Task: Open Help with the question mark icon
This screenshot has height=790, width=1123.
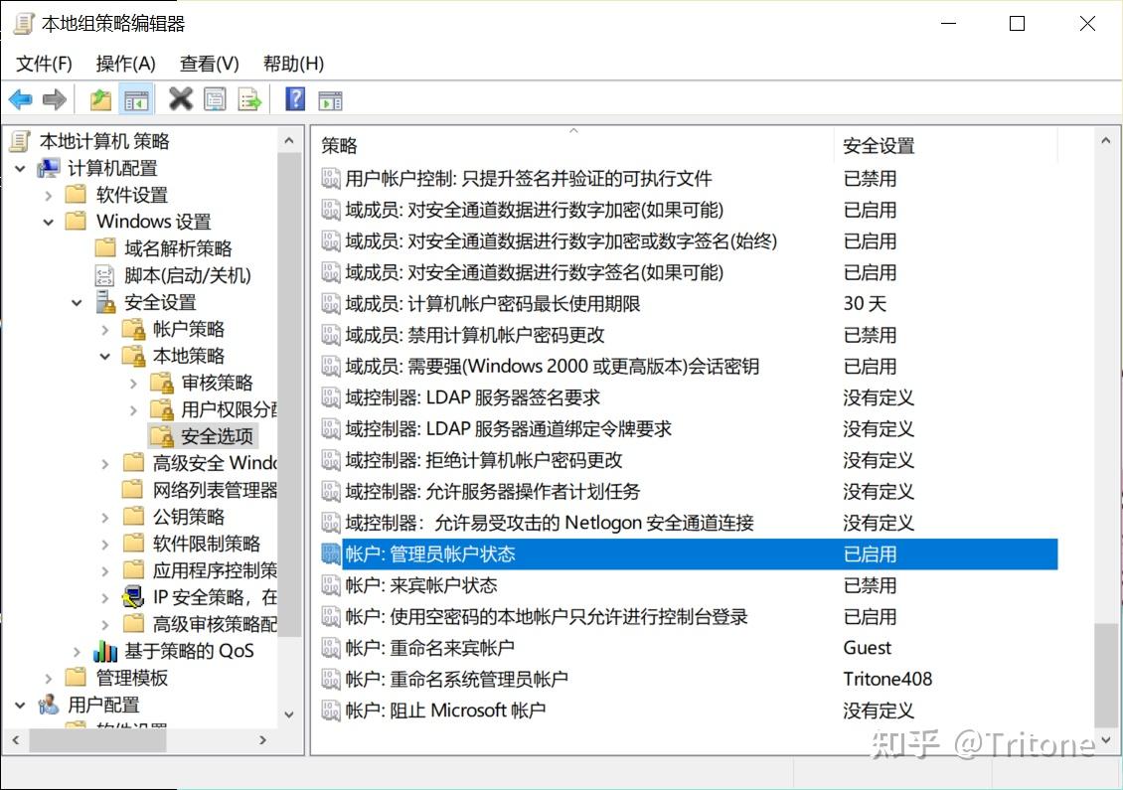Action: [x=294, y=98]
